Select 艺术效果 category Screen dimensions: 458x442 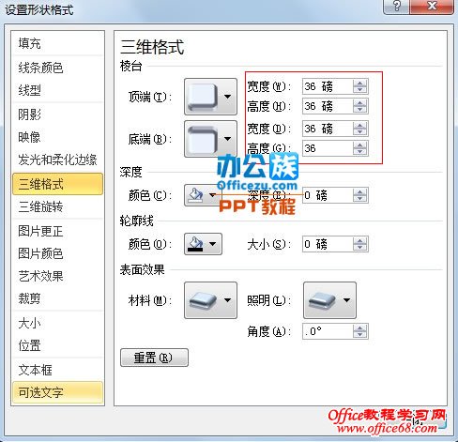tap(57, 276)
